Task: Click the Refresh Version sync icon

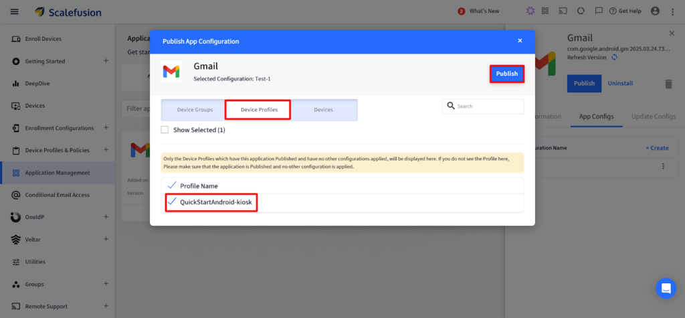Action: point(613,58)
